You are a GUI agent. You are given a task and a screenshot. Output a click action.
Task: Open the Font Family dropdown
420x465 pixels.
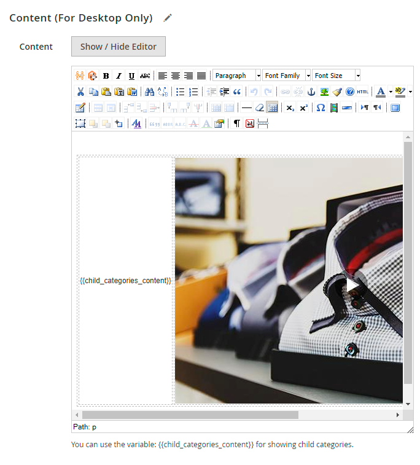click(x=287, y=76)
